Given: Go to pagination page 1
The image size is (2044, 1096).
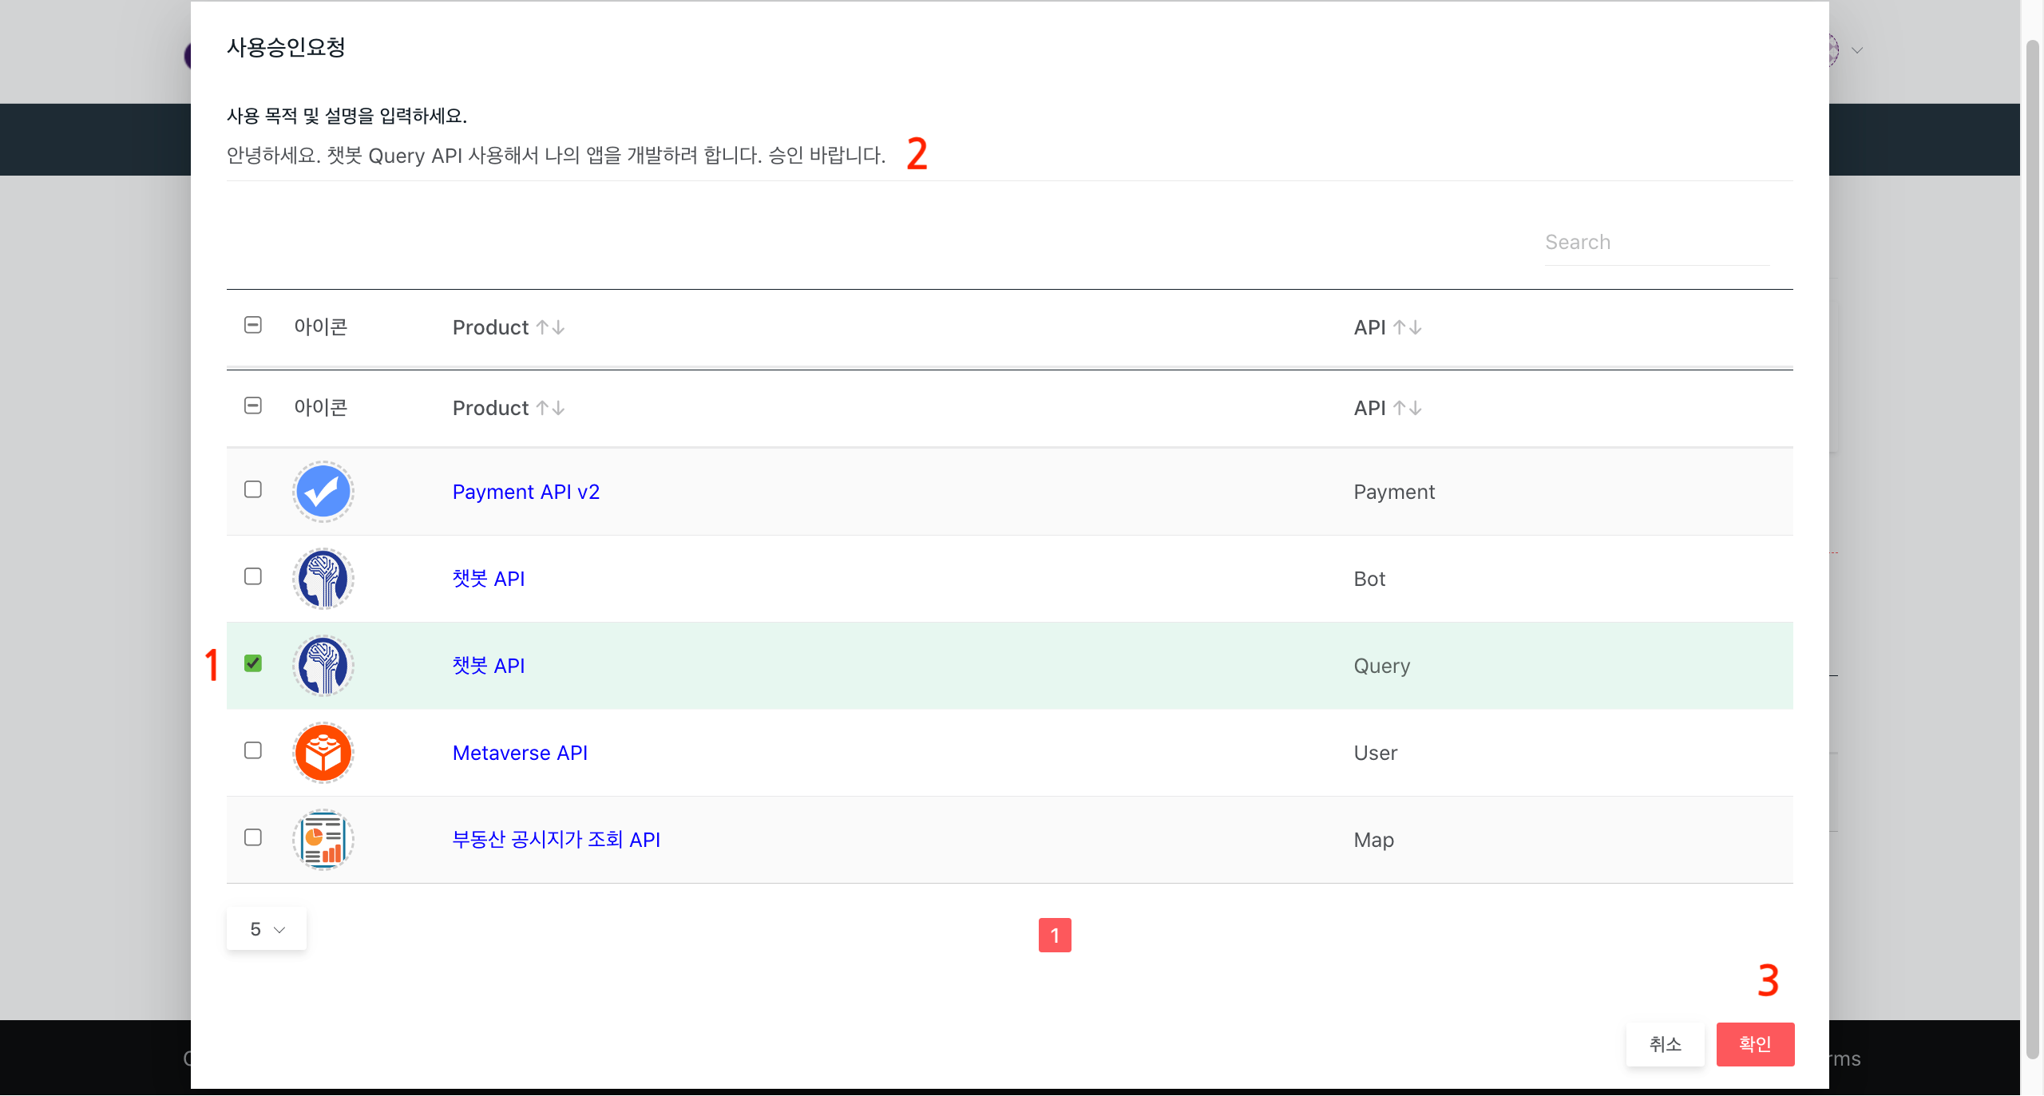Looking at the screenshot, I should pyautogui.click(x=1054, y=935).
